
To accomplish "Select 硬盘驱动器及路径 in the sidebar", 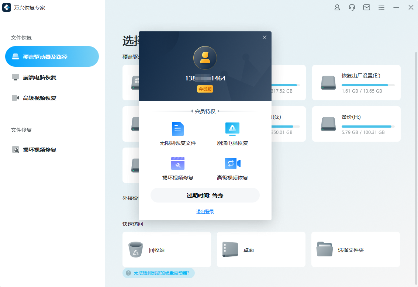I will click(x=52, y=56).
